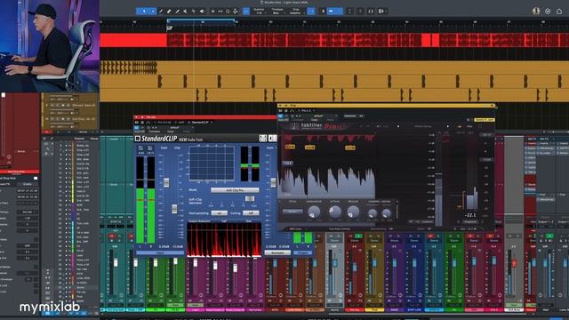Open the Quantize dropdown
Image resolution: width=569 pixels, height=320 pixels.
[259, 12]
